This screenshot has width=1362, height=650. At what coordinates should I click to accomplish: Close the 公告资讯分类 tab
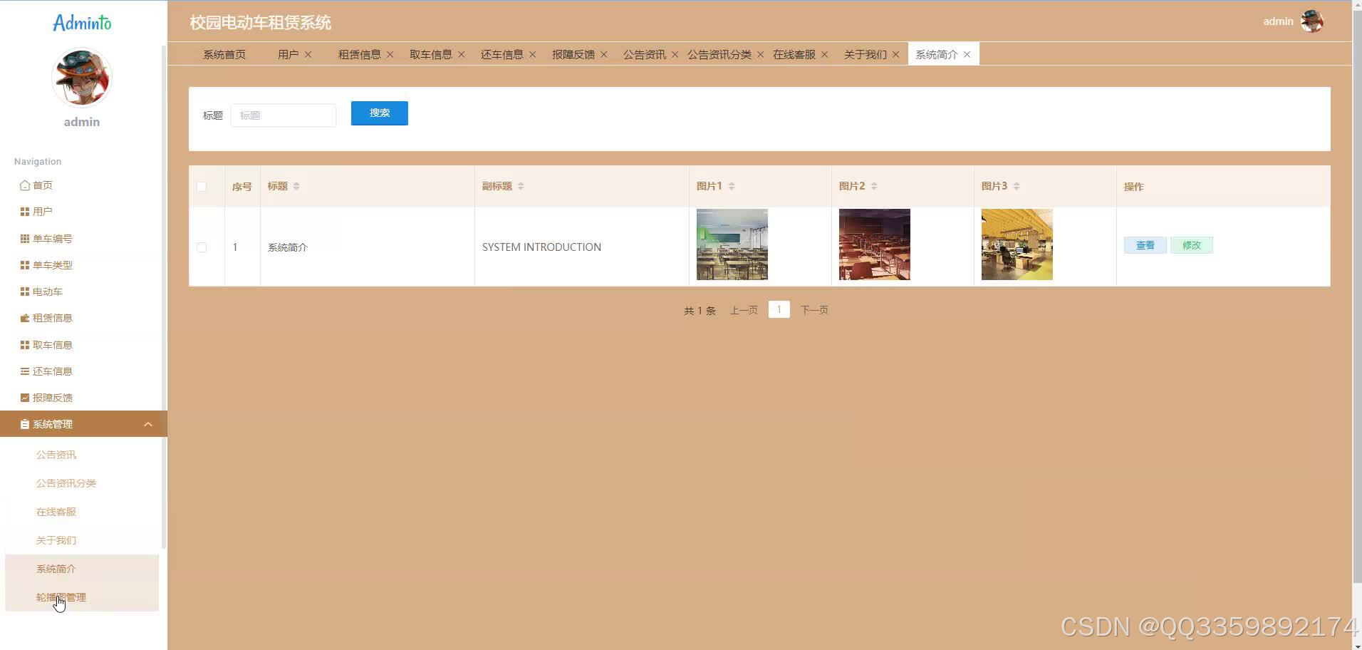tap(761, 54)
